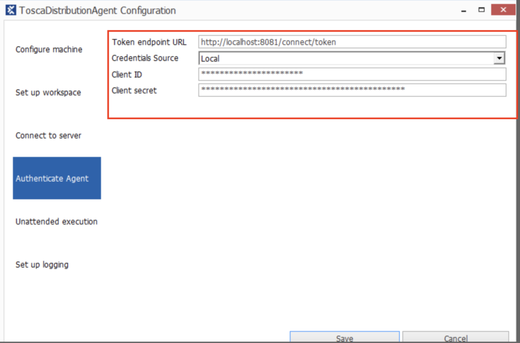Focus the Client secret input field
This screenshot has height=343, width=520.
352,90
